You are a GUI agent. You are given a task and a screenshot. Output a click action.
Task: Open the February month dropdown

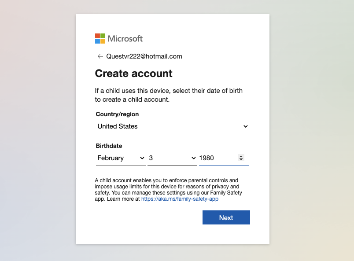(x=121, y=158)
